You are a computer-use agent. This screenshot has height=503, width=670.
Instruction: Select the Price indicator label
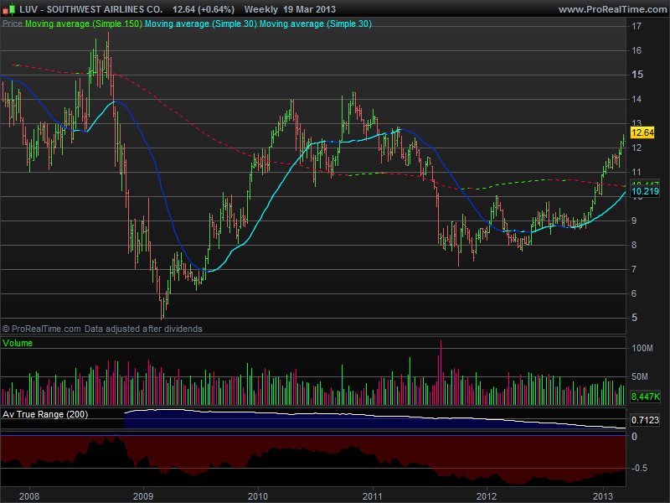pos(13,23)
